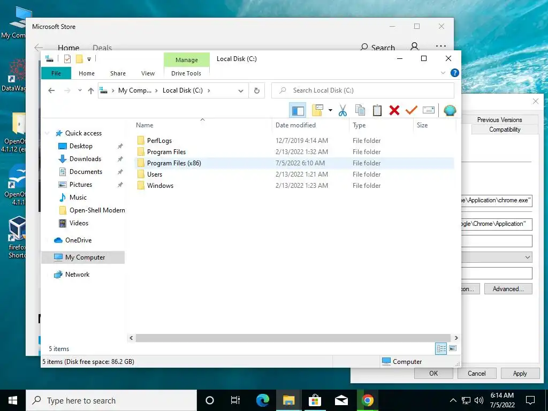
Task: Select Pictures in navigation pane
Action: pyautogui.click(x=81, y=185)
